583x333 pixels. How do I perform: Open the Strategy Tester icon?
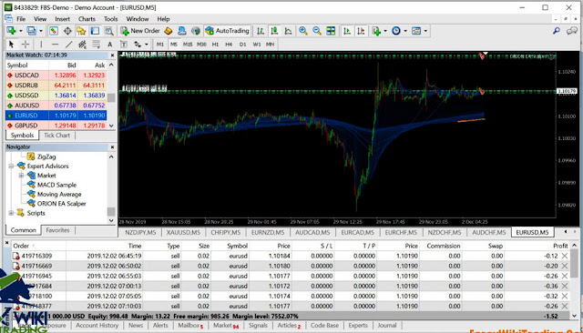[108, 31]
